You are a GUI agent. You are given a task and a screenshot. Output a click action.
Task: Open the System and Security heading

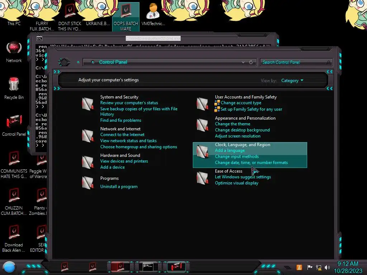[119, 97]
